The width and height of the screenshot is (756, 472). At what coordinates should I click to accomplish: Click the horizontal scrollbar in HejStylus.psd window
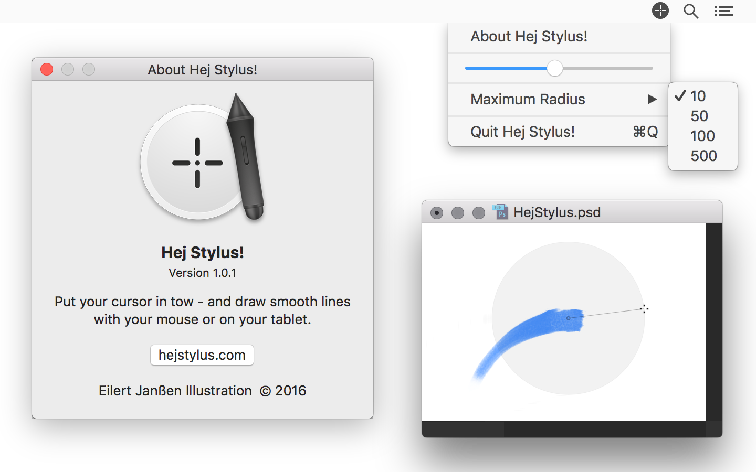564,429
